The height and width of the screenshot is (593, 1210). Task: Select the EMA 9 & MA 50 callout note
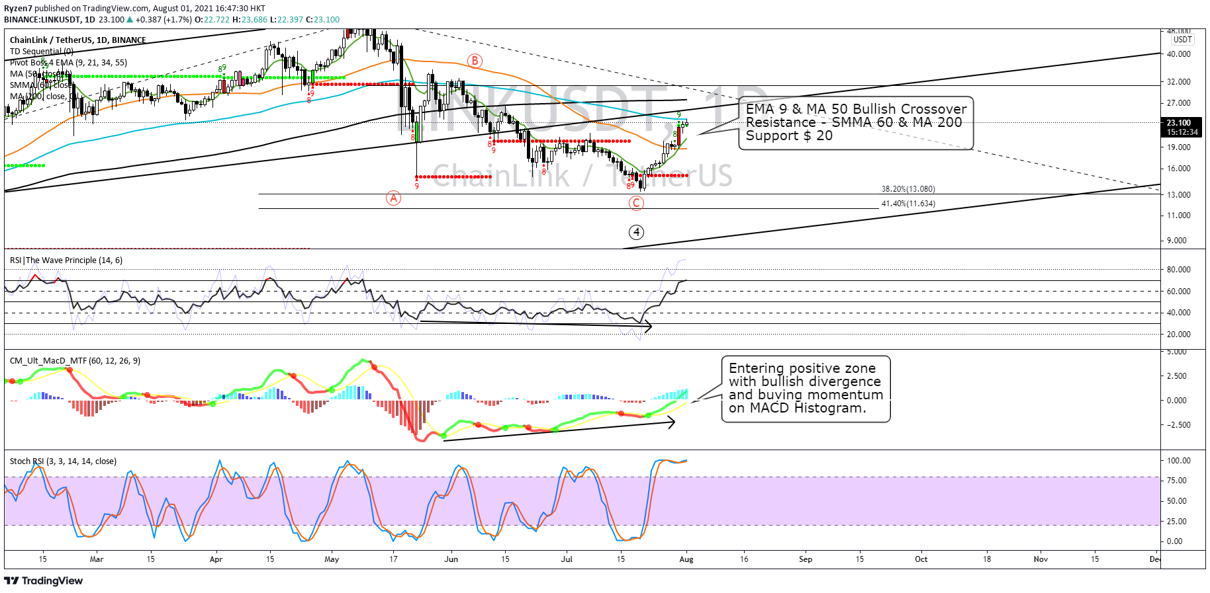tap(856, 122)
